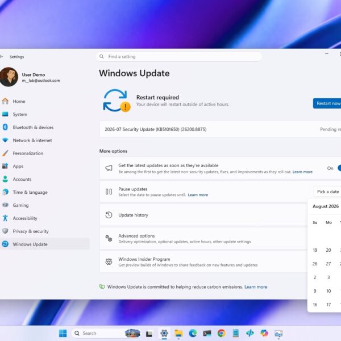The image size is (341, 341).
Task: Open Terminal from the taskbar
Action: (207, 334)
